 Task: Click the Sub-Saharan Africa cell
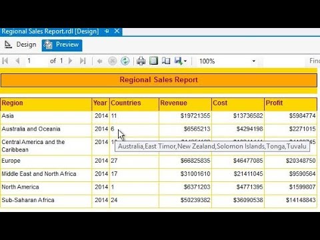pos(46,201)
